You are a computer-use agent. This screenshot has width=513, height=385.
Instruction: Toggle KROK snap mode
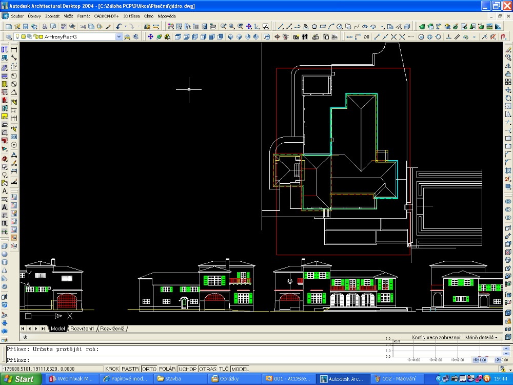[112, 369]
